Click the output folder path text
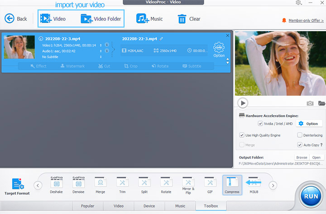 [281, 163]
